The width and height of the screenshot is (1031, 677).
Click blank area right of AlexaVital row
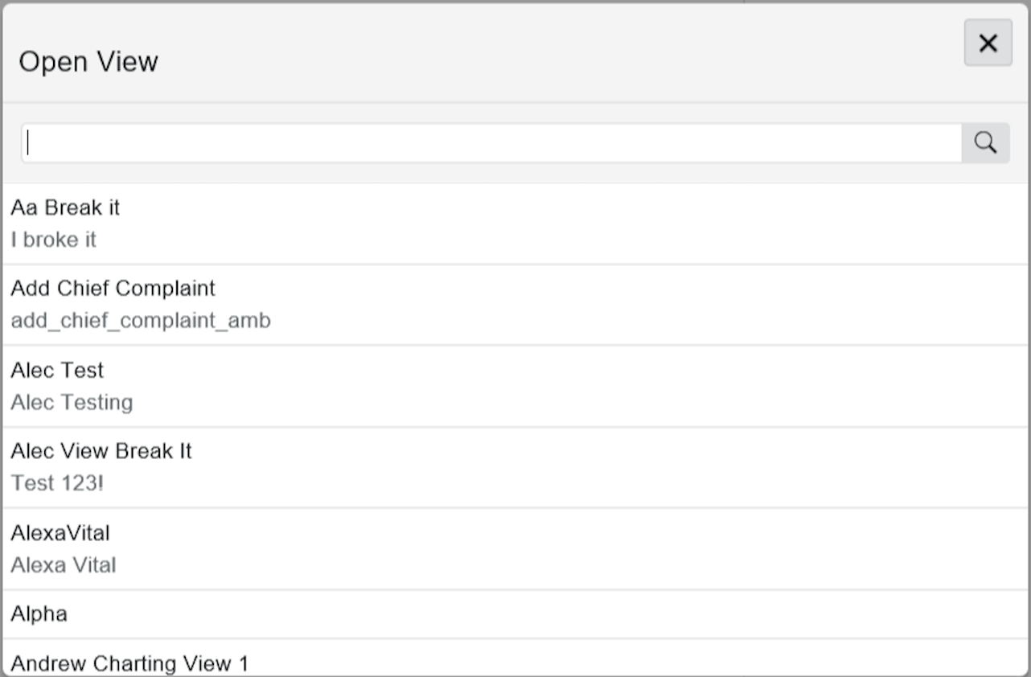click(x=563, y=548)
